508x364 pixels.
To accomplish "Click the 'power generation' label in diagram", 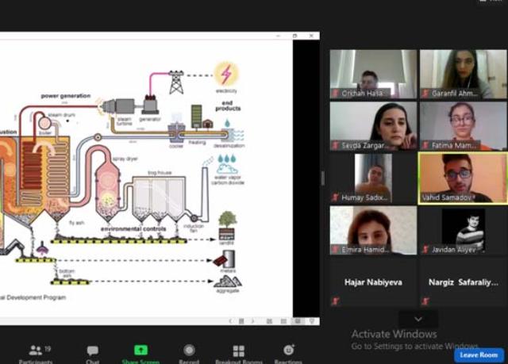I will click(66, 96).
